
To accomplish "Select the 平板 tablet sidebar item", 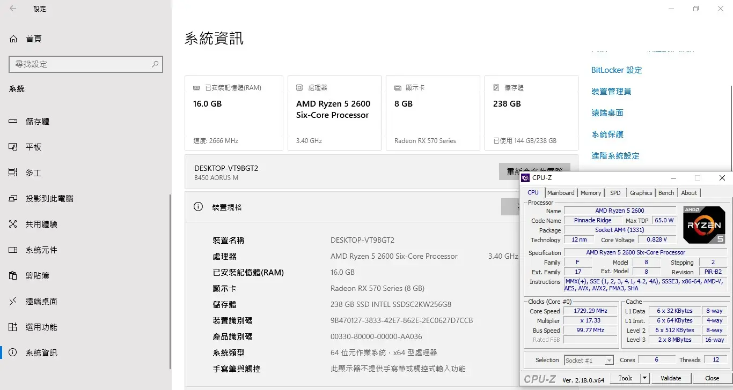I will click(33, 147).
